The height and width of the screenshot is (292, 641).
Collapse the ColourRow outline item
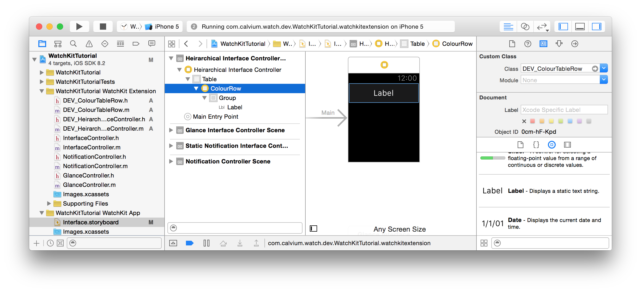[x=196, y=88]
